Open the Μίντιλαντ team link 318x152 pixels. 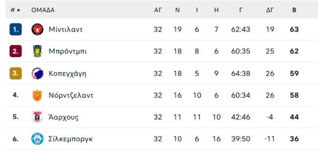[66, 30]
